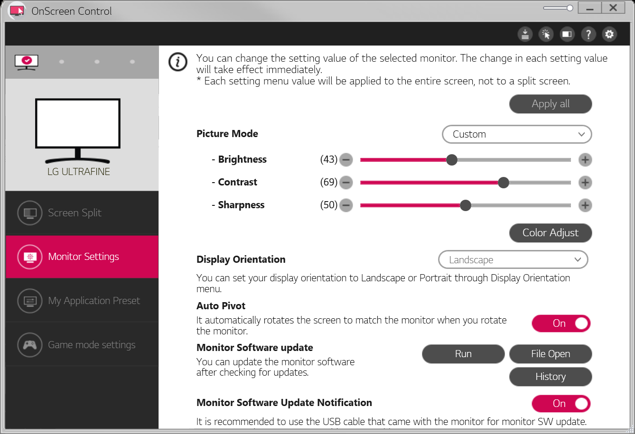Select the Monitor Settings menu

pos(82,257)
